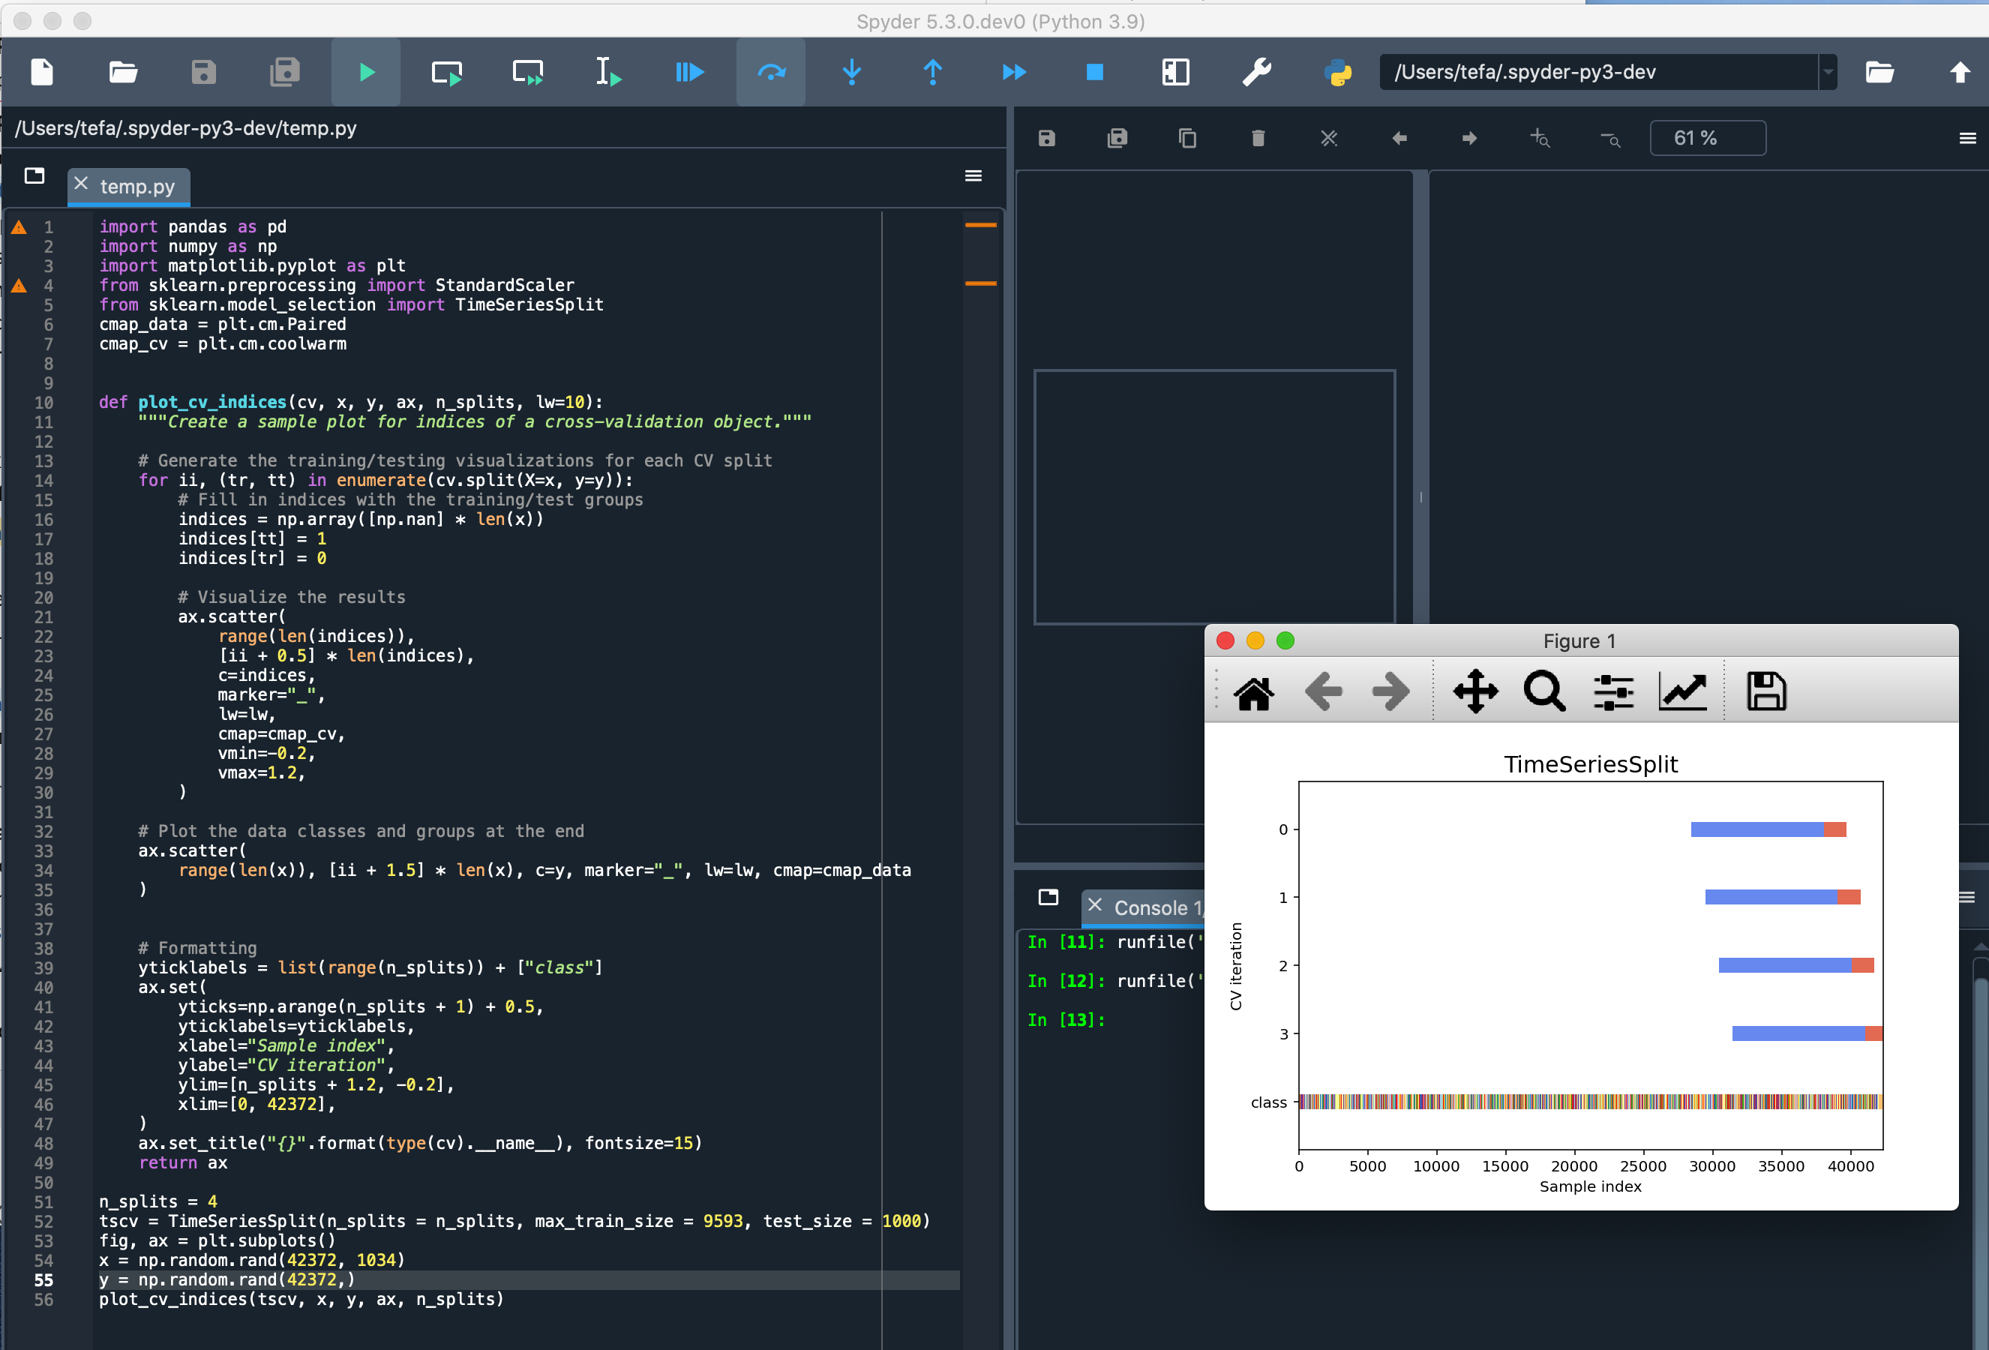Remove the current plot in Plots pane

[x=1257, y=138]
